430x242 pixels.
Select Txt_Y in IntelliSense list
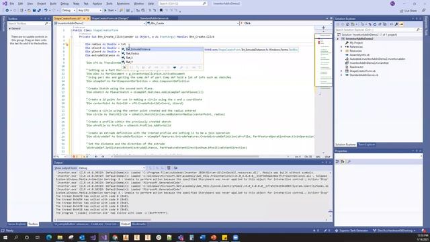tap(163, 62)
